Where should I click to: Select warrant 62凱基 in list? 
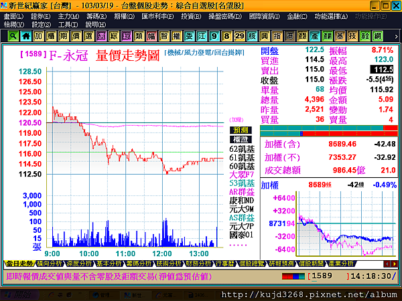242,149
